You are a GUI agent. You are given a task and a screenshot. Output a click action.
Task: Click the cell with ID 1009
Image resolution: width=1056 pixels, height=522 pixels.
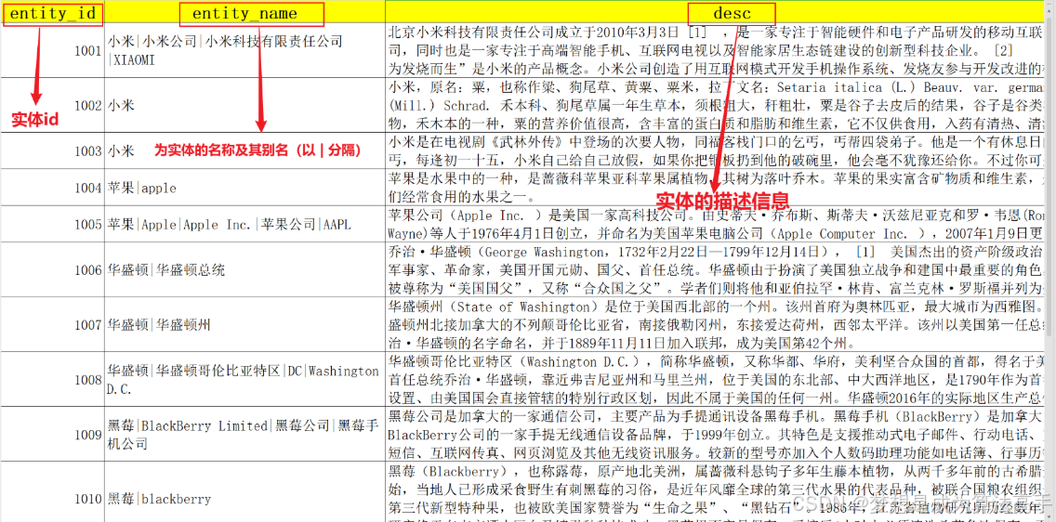pos(53,434)
